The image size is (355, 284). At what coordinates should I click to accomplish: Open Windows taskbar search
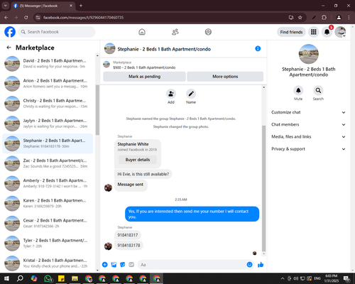(x=20, y=278)
